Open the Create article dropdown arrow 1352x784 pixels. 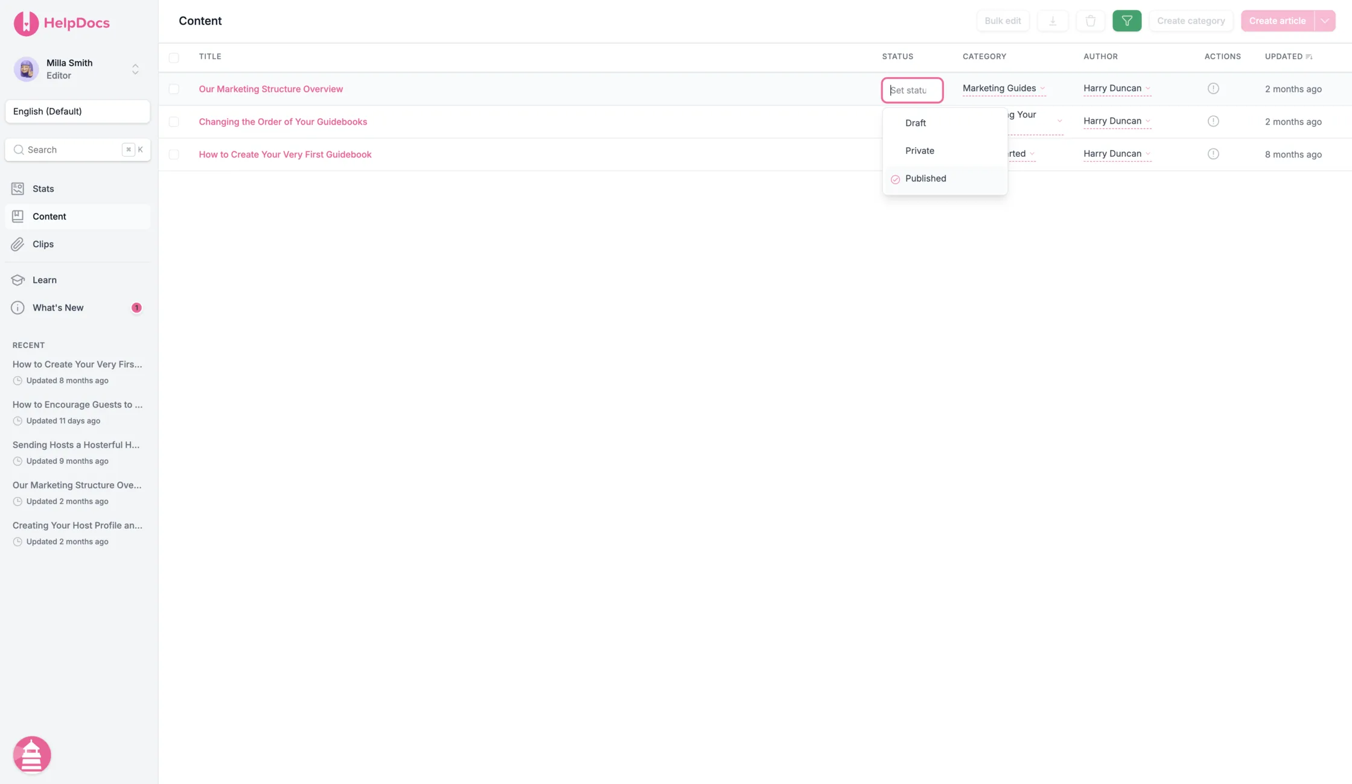tap(1325, 21)
